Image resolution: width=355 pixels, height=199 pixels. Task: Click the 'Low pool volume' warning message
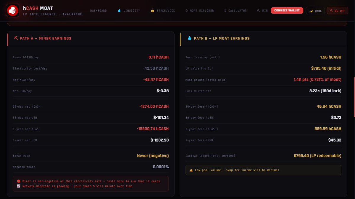[263, 170]
